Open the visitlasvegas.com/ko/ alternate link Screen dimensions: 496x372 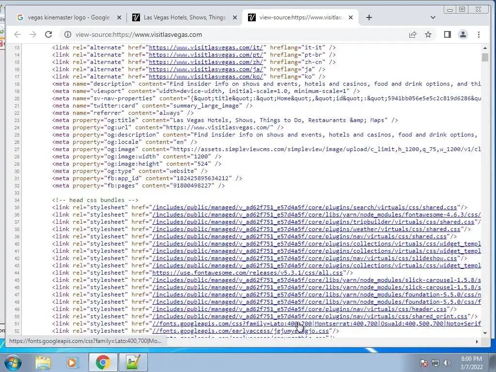(x=206, y=77)
